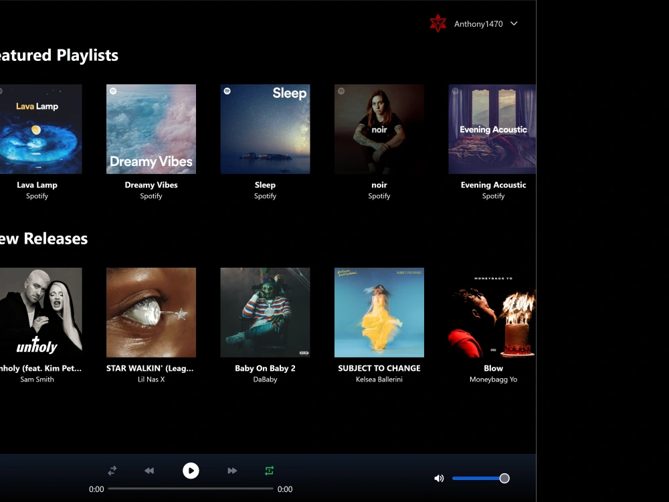Click the Dreamy Vibes title text

[151, 185]
